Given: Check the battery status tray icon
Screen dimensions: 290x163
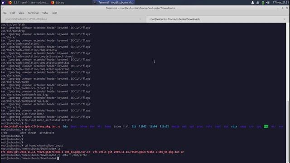Looking at the screenshot, I should [x=263, y=3].
